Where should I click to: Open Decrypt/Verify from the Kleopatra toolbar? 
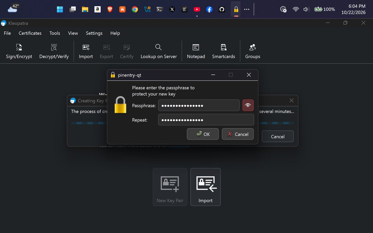point(54,51)
